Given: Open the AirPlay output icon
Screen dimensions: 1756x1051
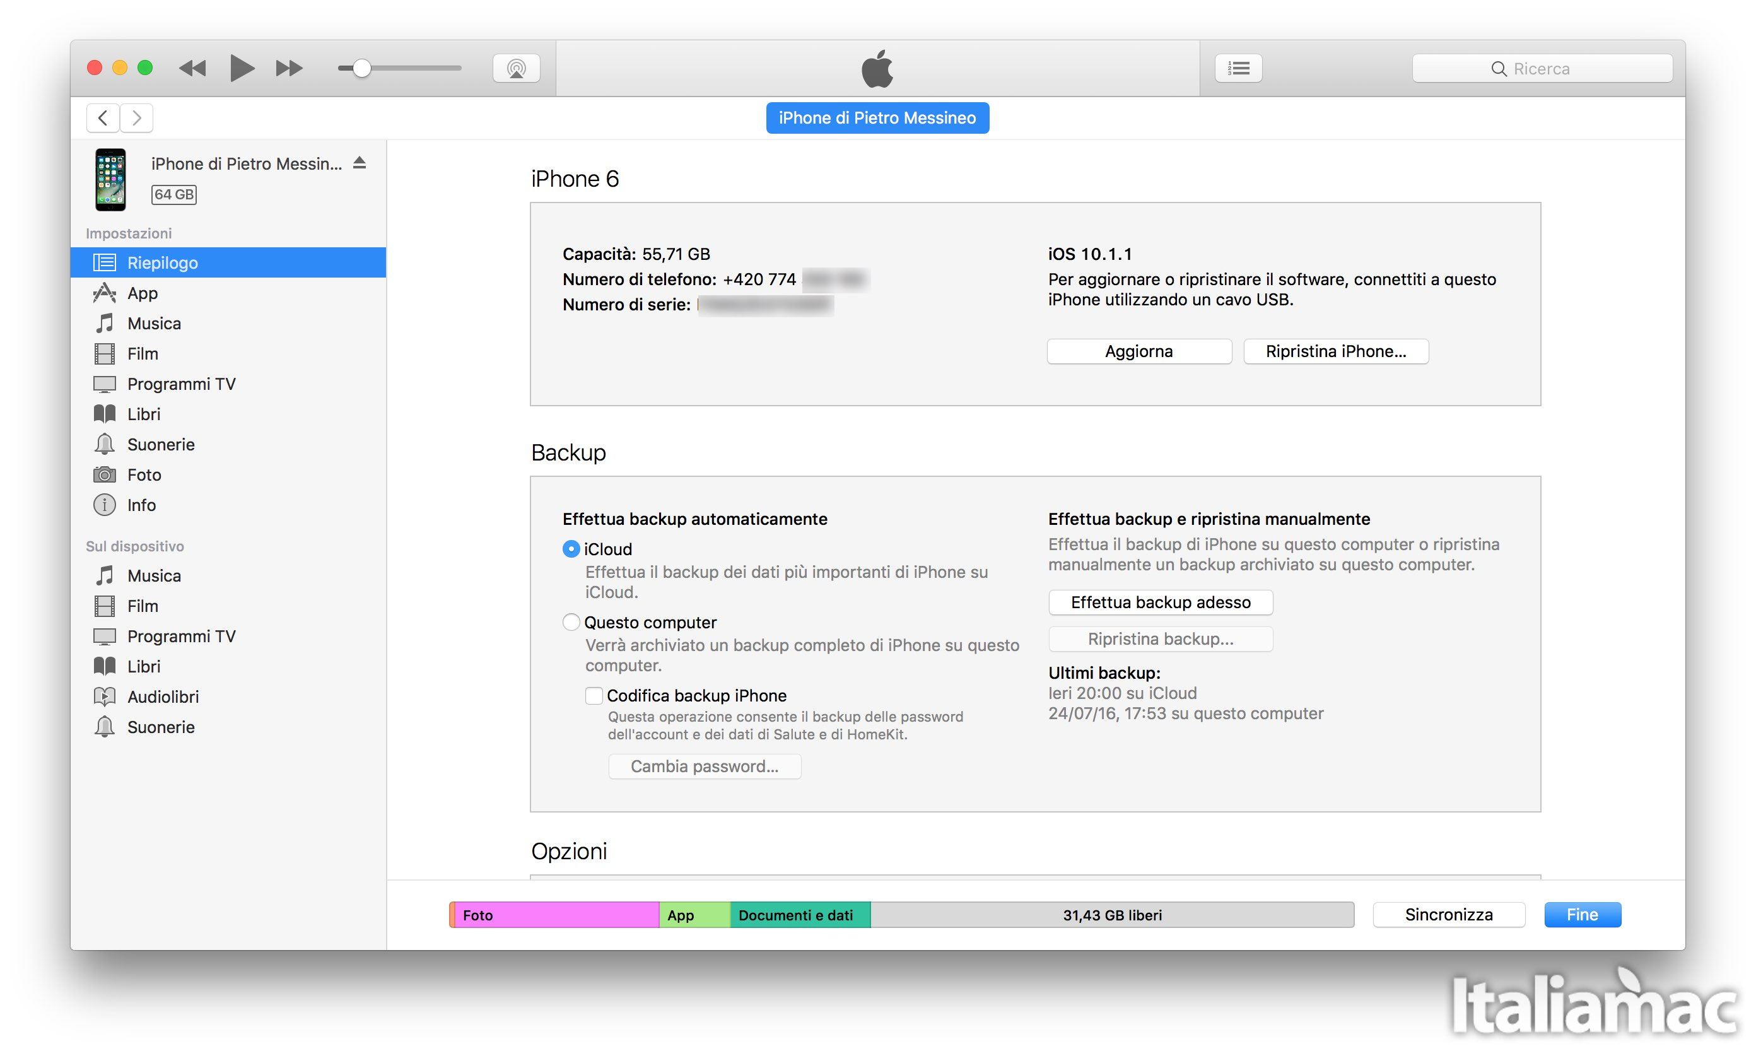Looking at the screenshot, I should [516, 68].
